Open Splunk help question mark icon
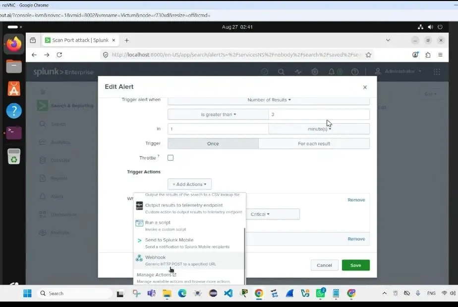Screen dimensions: 458x307 [x=355, y=72]
